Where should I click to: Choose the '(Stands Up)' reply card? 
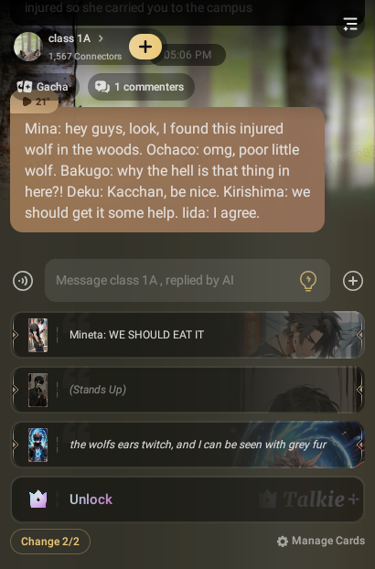pos(187,390)
